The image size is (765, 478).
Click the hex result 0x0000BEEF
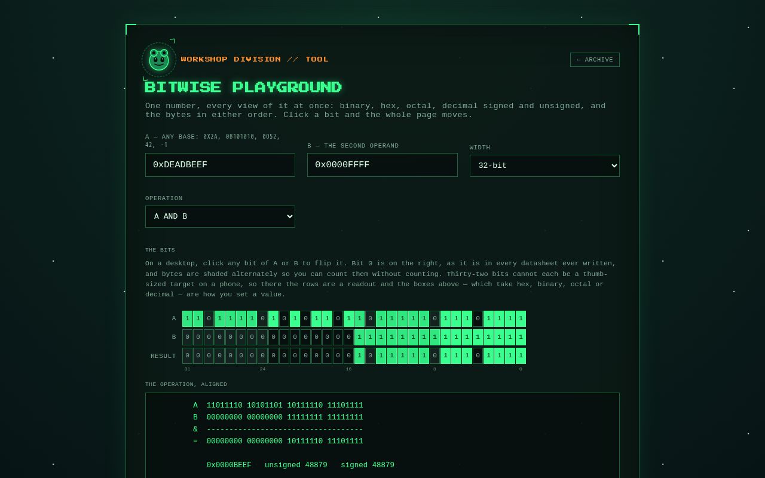pos(229,465)
